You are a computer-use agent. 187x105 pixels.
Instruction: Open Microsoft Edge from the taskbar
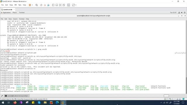pos(57,102)
